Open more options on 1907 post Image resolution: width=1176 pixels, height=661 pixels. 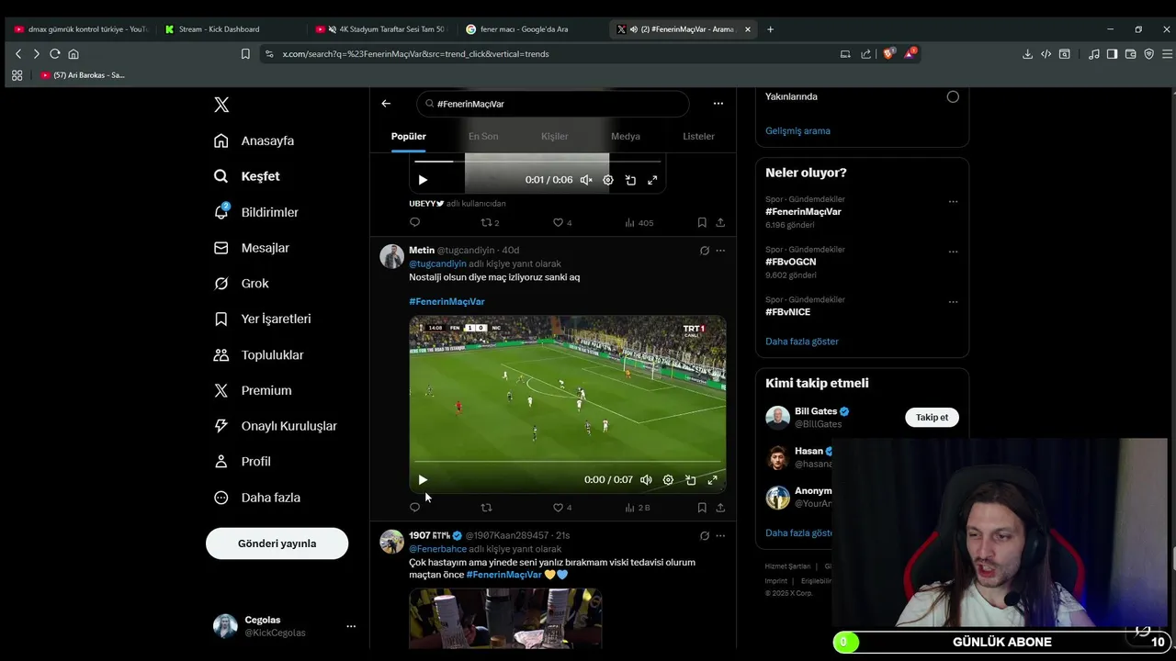[720, 535]
